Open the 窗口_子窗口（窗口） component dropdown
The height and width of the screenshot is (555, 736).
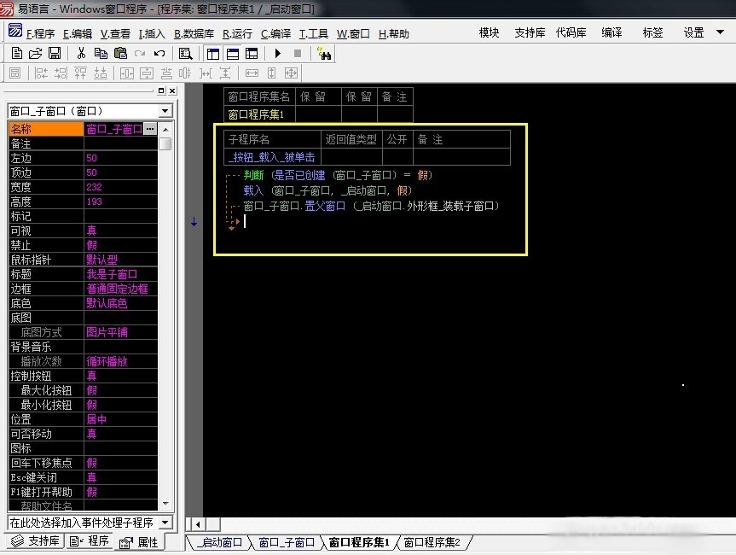tap(165, 111)
